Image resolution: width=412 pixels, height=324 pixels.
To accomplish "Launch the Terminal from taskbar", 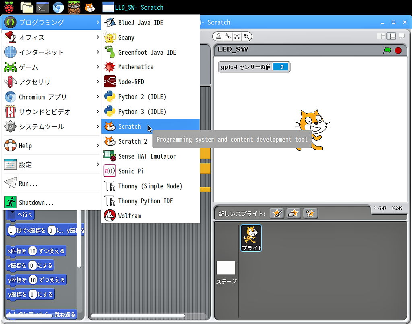I will [x=42, y=7].
